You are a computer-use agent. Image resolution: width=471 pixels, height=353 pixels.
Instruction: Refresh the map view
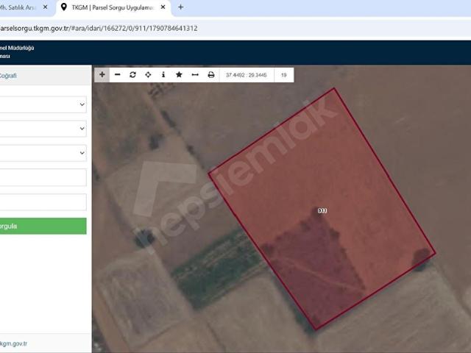tap(132, 75)
